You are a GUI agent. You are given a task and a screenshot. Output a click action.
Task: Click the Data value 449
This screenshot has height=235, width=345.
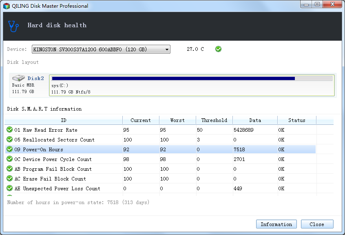pos(238,189)
